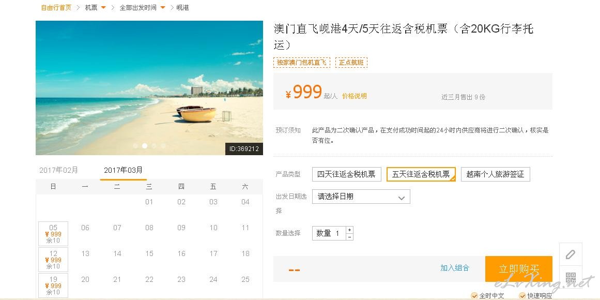600x300 pixels.
Task: Select 越南个人旅游签证 product type
Action: coord(495,174)
